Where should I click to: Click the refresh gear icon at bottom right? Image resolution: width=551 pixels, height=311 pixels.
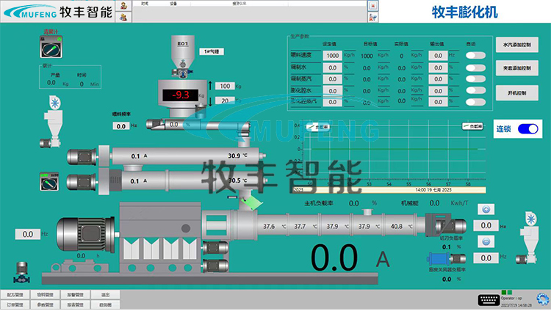click(542, 299)
